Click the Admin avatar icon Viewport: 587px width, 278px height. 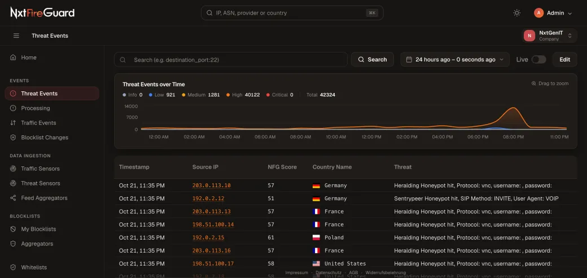coord(538,13)
